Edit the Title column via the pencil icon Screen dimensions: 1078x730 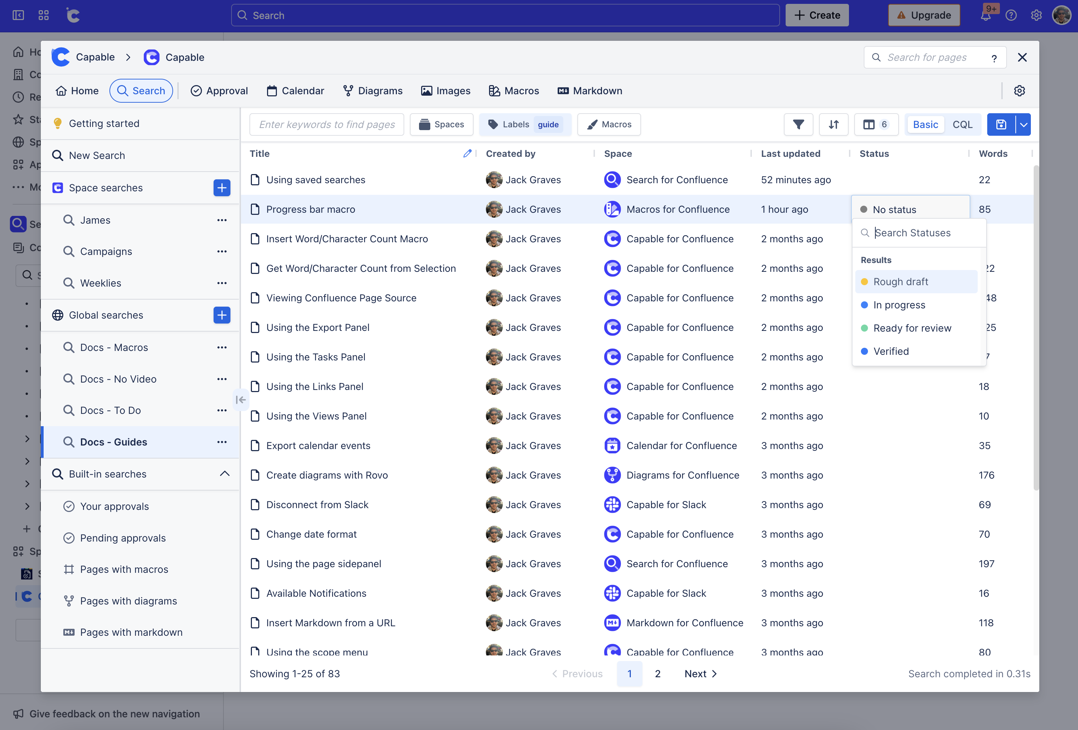(x=467, y=153)
